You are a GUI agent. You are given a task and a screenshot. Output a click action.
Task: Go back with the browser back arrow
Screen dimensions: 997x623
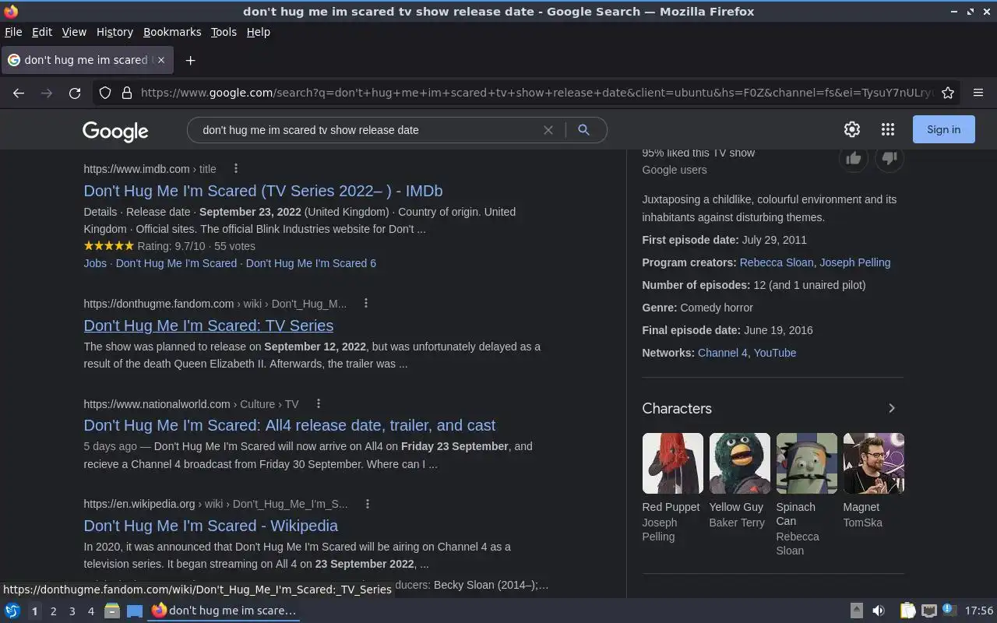point(19,93)
